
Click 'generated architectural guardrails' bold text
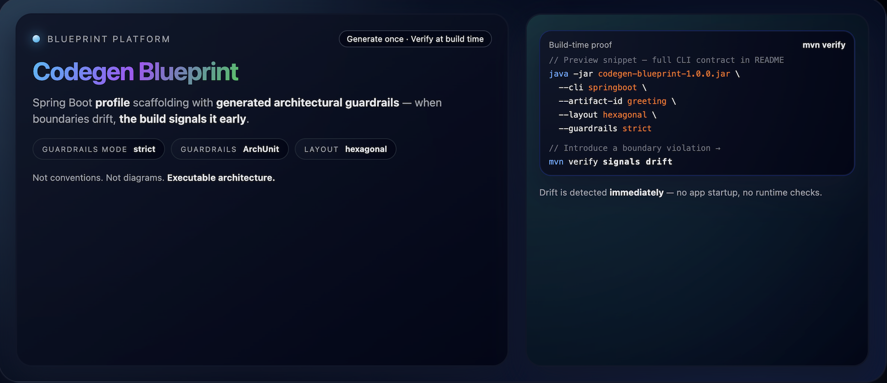(308, 103)
